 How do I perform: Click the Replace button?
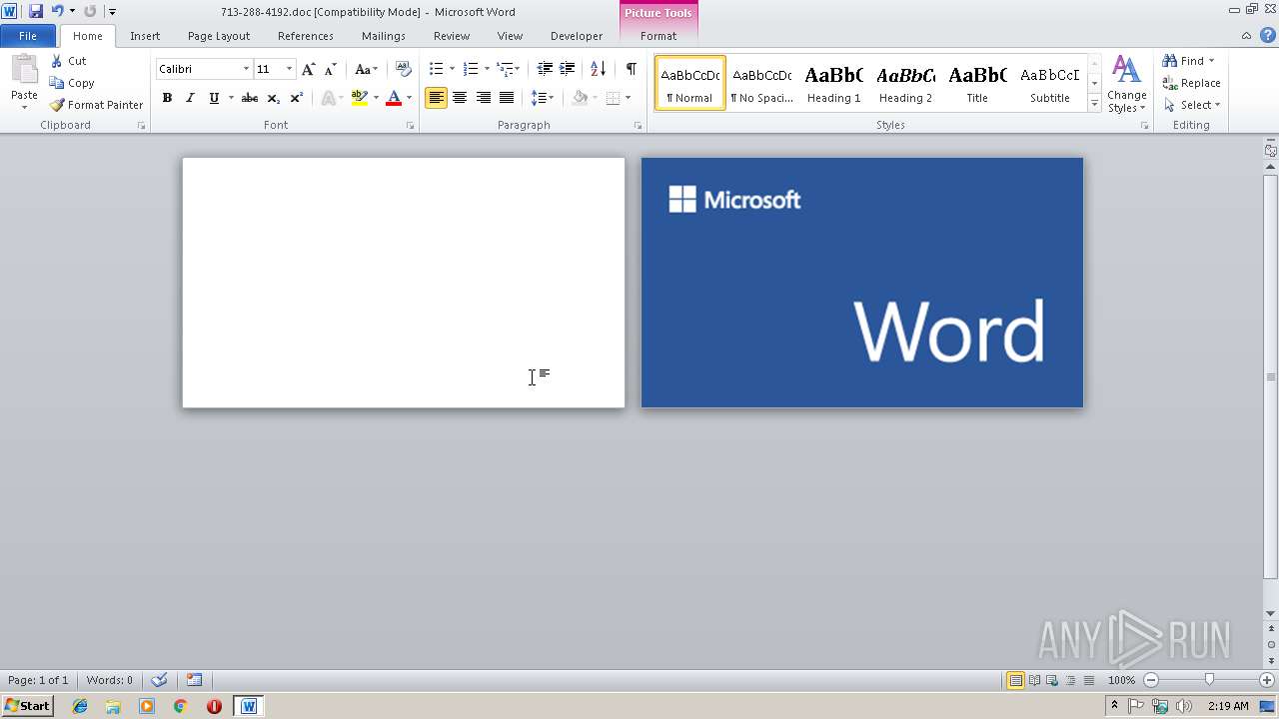1191,83
